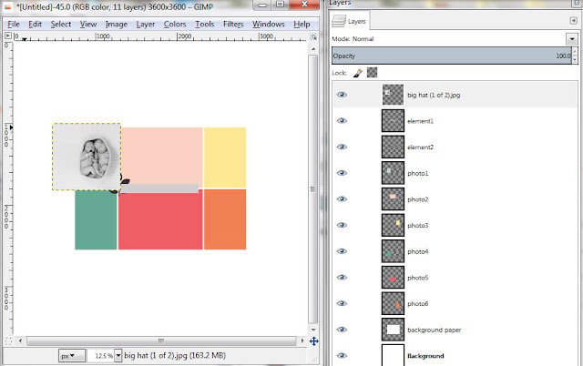Image resolution: width=583 pixels, height=366 pixels.
Task: Open the Colors menu
Action: [175, 25]
